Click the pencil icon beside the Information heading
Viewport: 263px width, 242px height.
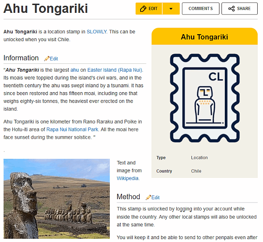click(47, 58)
